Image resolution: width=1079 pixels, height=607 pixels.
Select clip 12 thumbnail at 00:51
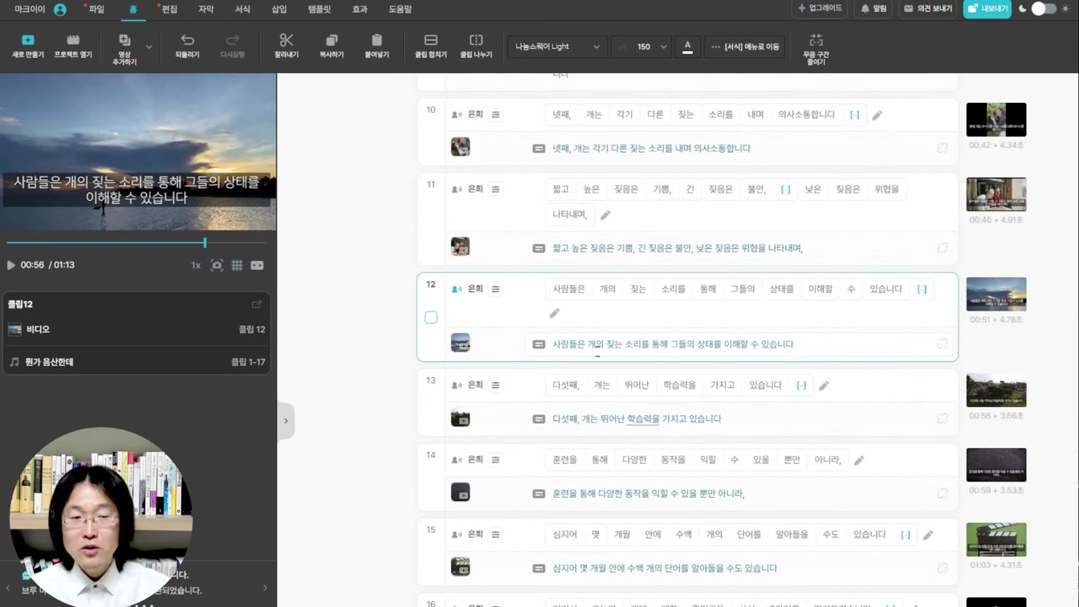point(996,294)
